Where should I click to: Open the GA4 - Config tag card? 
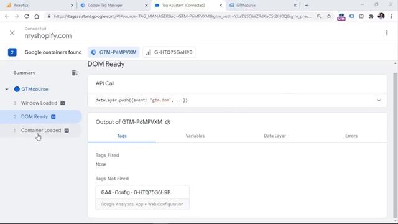(142, 198)
